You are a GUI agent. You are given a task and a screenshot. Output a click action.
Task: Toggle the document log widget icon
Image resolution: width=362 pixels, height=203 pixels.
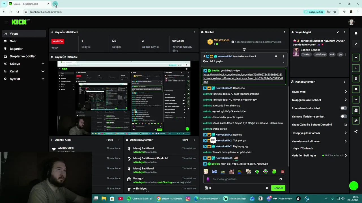click(356, 78)
